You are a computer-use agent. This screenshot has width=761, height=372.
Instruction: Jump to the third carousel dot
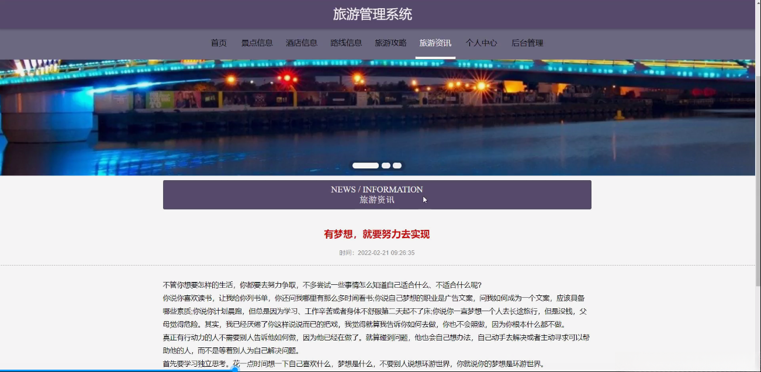coord(398,166)
